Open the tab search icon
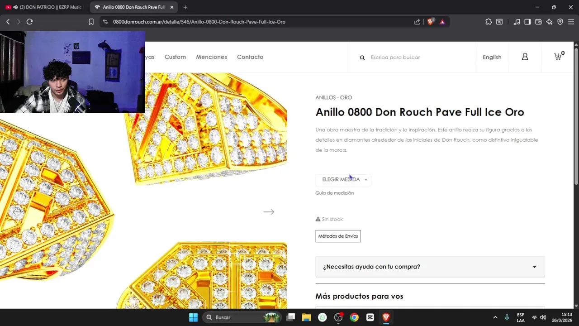The height and width of the screenshot is (326, 579). coord(499,22)
